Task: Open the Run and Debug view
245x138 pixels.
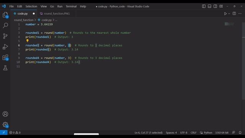Action: [x=5, y=47]
